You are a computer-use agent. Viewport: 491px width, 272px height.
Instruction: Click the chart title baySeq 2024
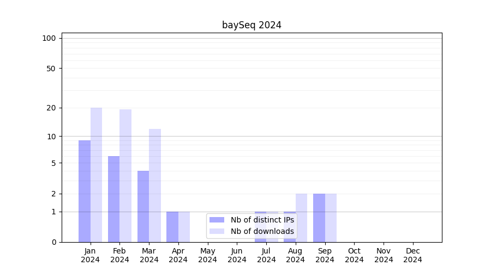click(252, 25)
